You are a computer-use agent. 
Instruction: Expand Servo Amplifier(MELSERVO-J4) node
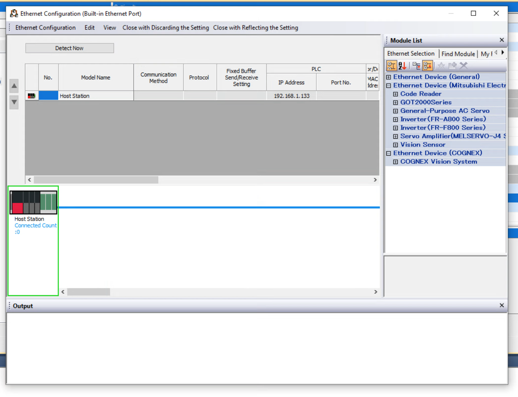[x=396, y=136]
